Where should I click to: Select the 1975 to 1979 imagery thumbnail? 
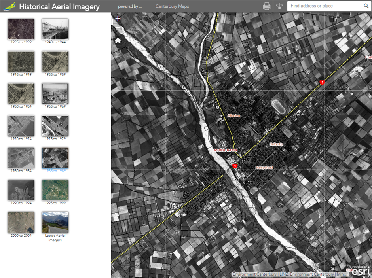tap(55, 126)
